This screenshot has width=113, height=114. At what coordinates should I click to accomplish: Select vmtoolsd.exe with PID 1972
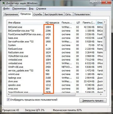[55, 63]
